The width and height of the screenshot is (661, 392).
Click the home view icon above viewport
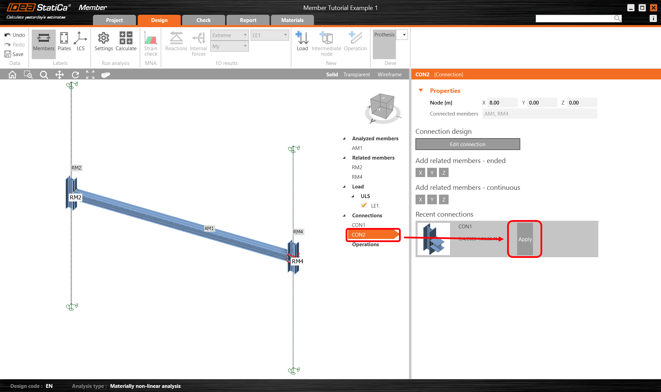[x=12, y=74]
